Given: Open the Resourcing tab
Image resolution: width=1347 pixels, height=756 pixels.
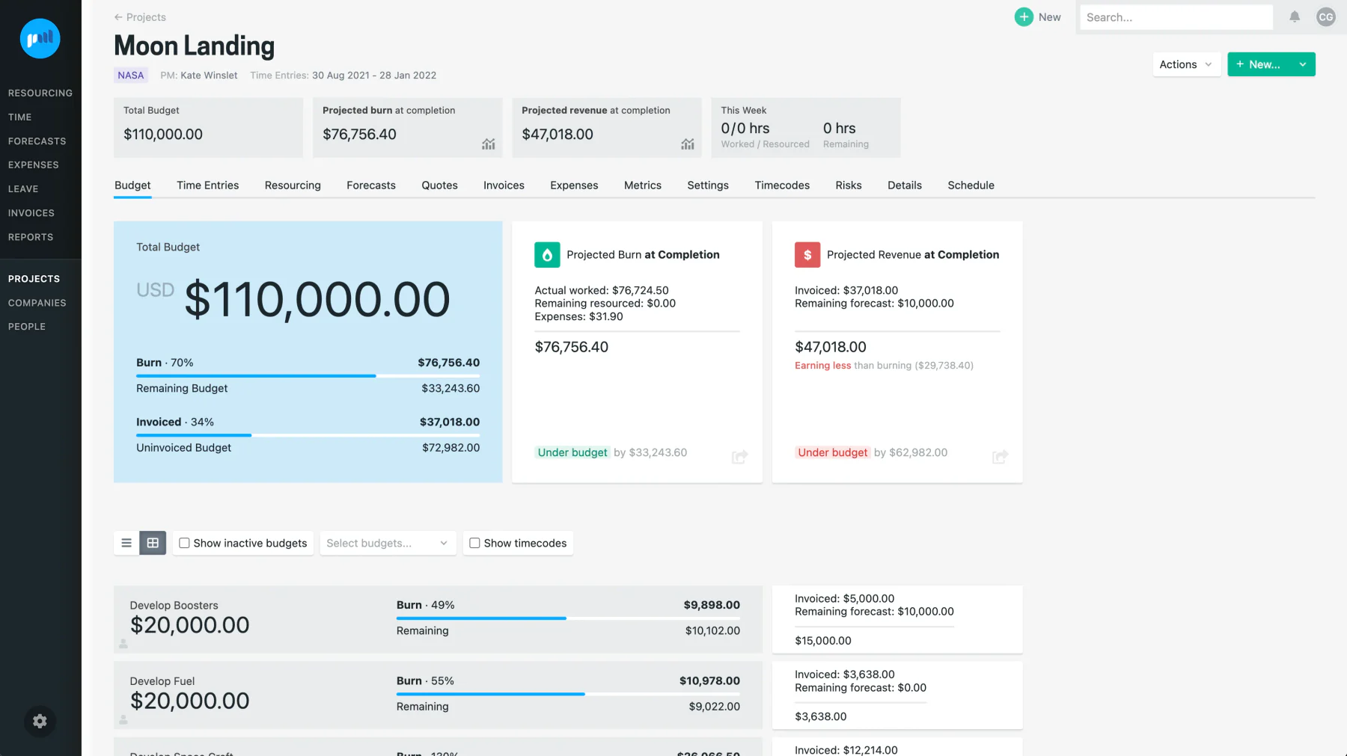Looking at the screenshot, I should [293, 185].
